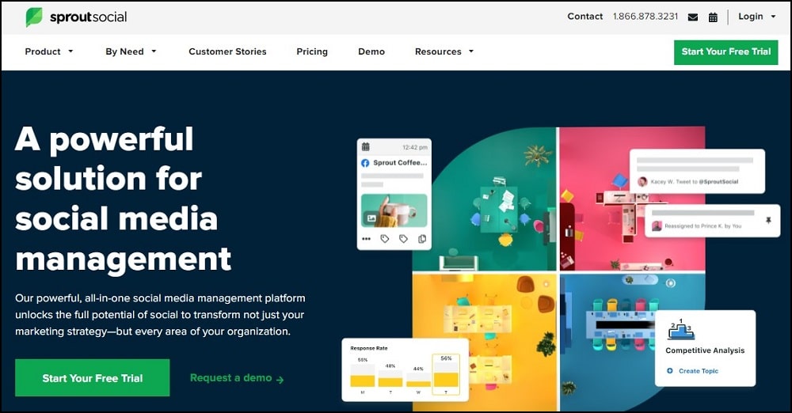Click Reassigned to Prince K. by You text
Screen dimensions: 792x413
(x=703, y=226)
